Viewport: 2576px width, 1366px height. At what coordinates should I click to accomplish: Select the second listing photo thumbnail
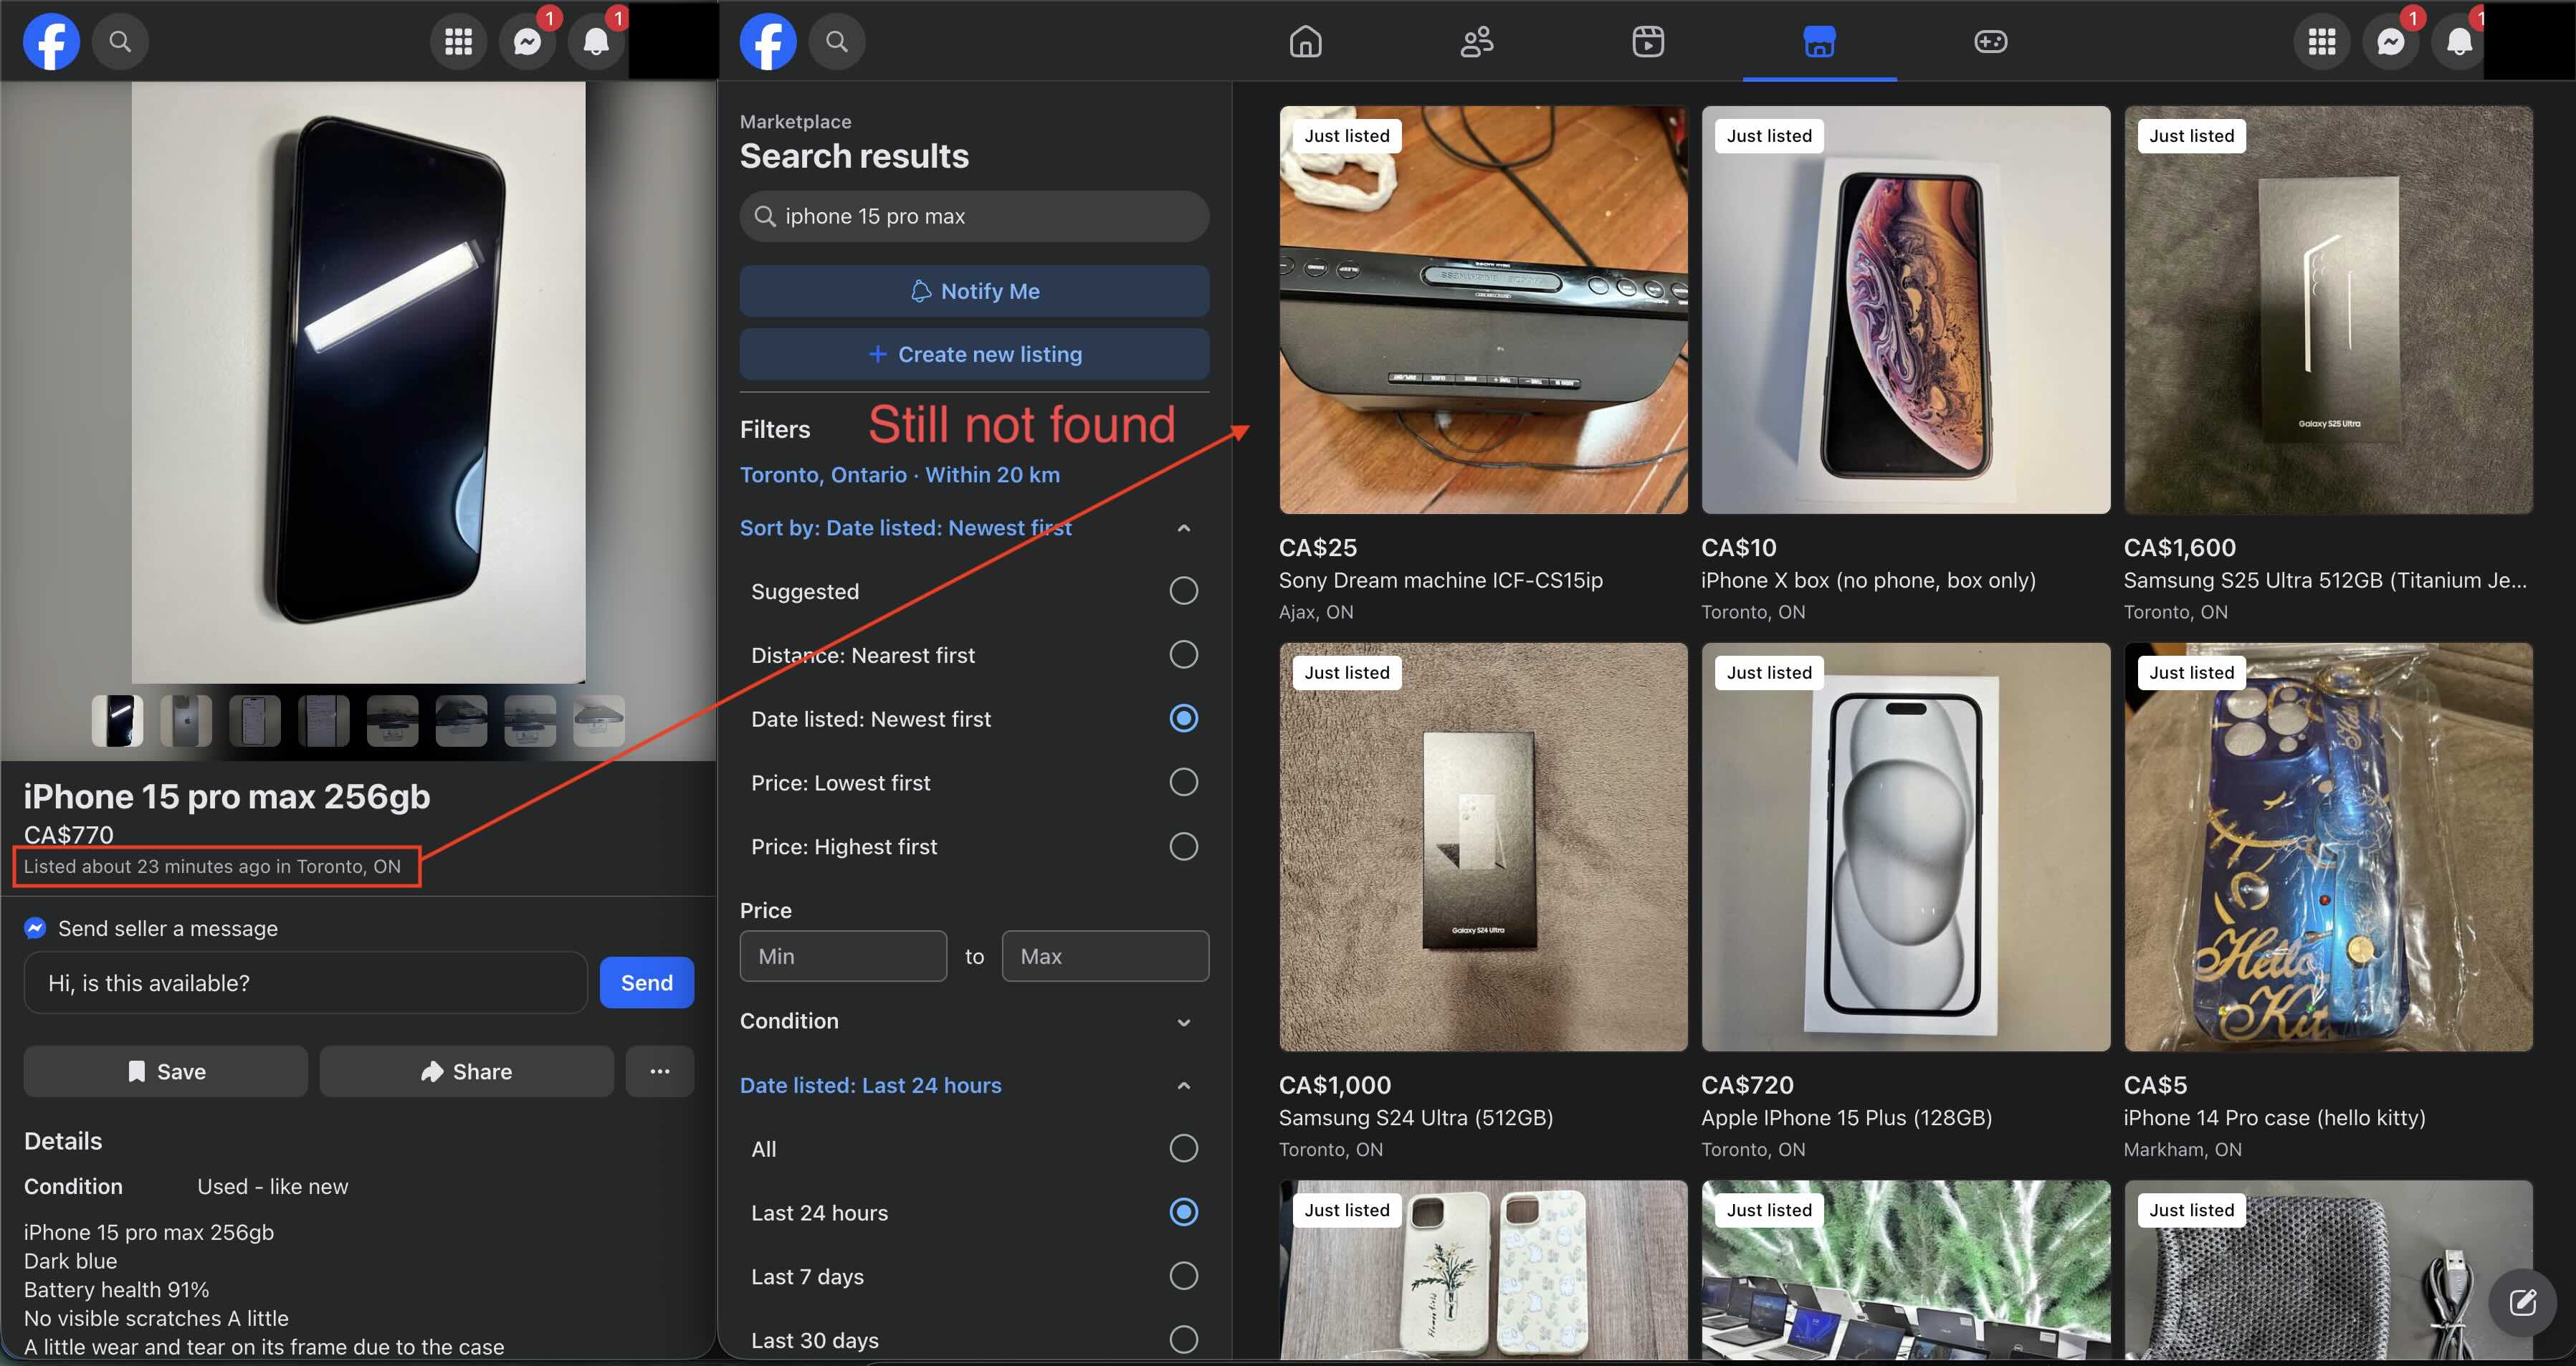point(186,721)
